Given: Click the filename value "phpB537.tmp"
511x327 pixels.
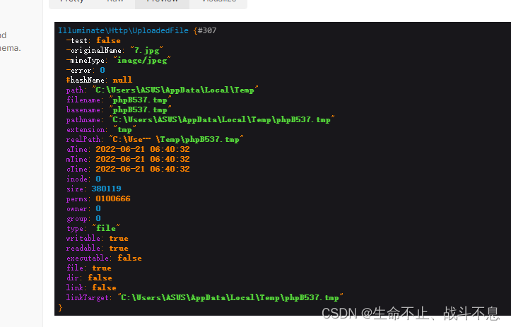Looking at the screenshot, I should (140, 100).
